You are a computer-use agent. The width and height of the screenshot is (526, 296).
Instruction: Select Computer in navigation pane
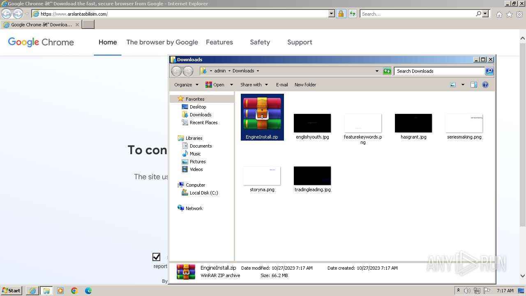(195, 185)
